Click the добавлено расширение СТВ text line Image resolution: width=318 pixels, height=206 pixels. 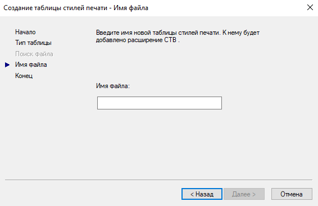[138, 40]
